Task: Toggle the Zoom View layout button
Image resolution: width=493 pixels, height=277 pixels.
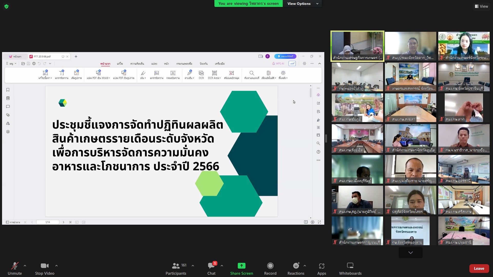Action: coord(481,6)
